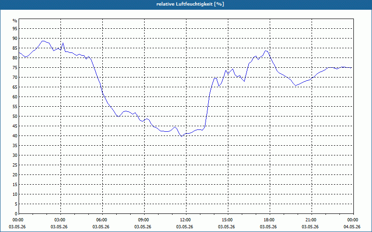This screenshot has width=372, height=232.
Task: Click the 18:00 time axis label
Action: (270, 220)
